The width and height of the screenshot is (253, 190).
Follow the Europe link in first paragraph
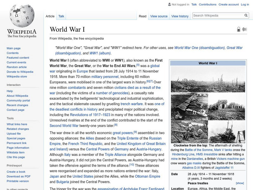coord(82,71)
